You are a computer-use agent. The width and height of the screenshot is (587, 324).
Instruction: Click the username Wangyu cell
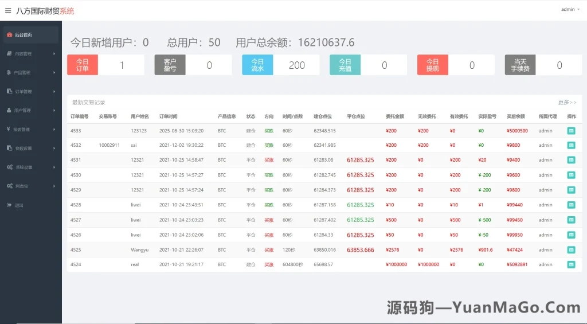click(x=140, y=250)
